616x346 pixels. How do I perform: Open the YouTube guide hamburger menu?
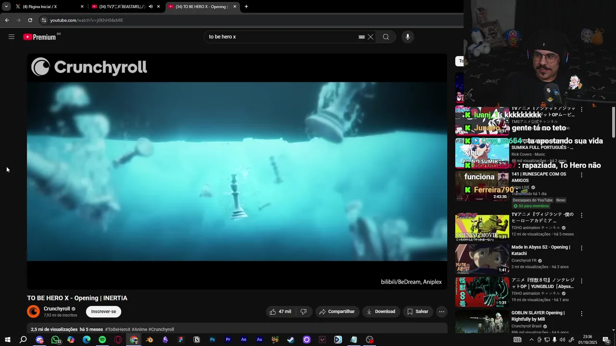click(x=12, y=37)
